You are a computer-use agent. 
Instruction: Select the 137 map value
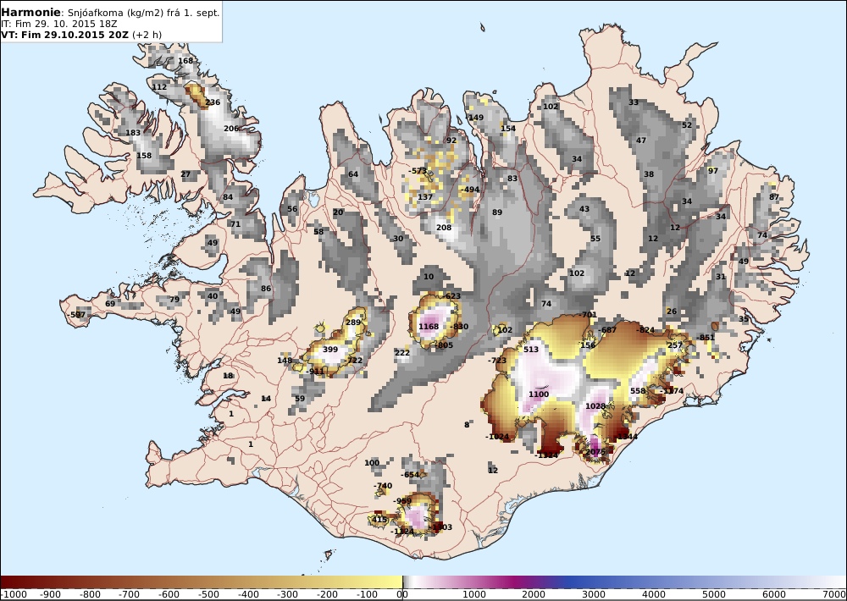[425, 196]
